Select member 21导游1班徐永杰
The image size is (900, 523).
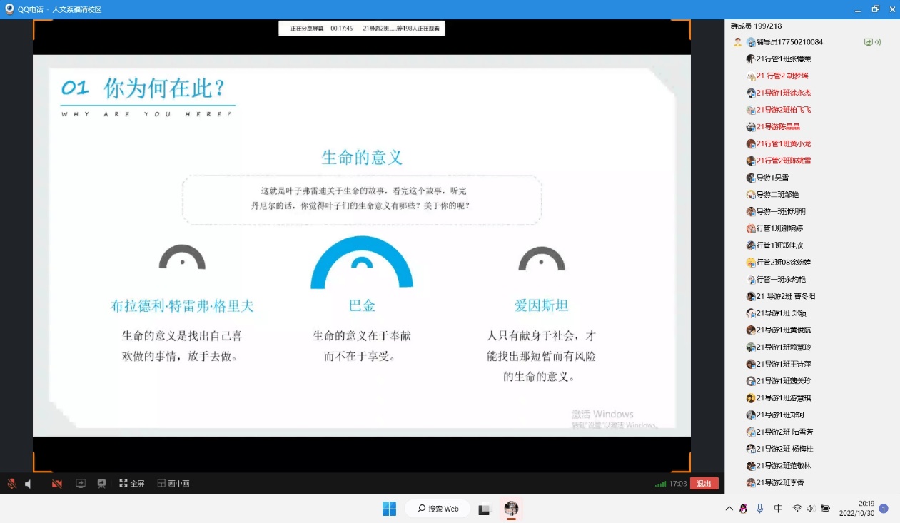(783, 93)
